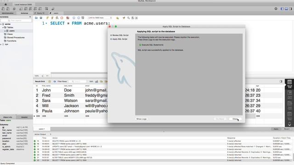The image size is (294, 165).
Task: Open Workbench preferences gear icon
Action: click(276, 9)
